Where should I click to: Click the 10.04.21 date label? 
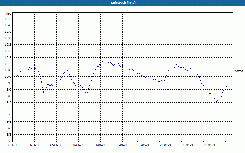[77, 145]
